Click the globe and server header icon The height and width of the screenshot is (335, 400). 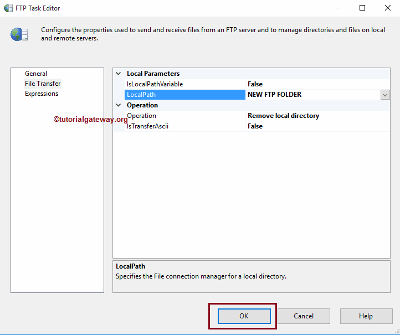[x=19, y=34]
